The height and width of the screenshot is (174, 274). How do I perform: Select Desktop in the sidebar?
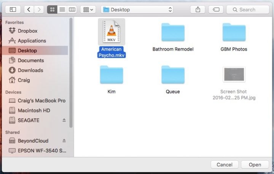tap(35, 51)
